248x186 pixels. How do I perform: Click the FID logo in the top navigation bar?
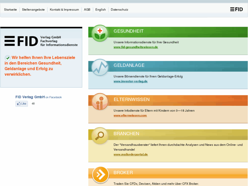point(236,9)
